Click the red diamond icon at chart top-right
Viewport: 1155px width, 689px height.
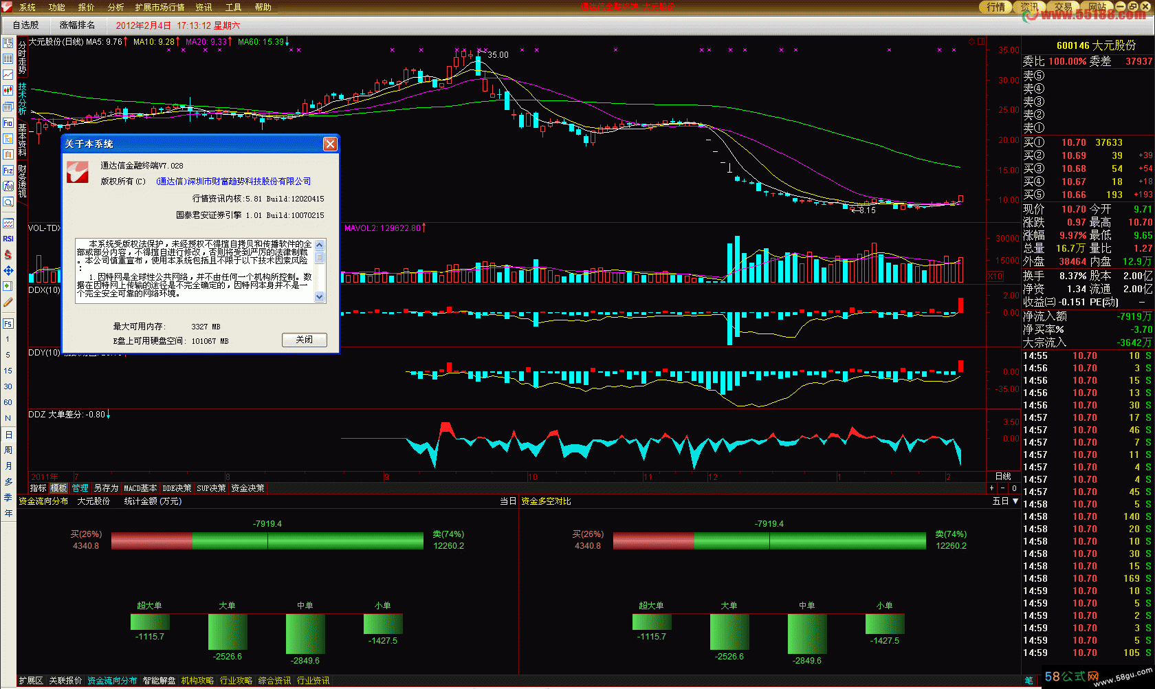971,41
